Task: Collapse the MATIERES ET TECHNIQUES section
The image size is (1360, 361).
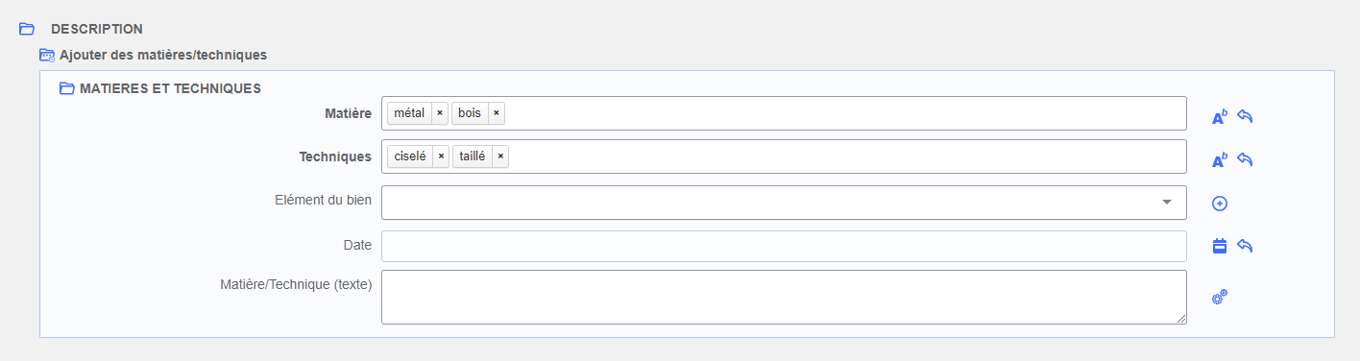Action: click(x=66, y=88)
